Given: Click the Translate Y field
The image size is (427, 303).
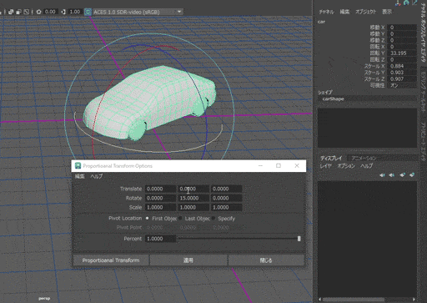Looking at the screenshot, I should 193,189.
